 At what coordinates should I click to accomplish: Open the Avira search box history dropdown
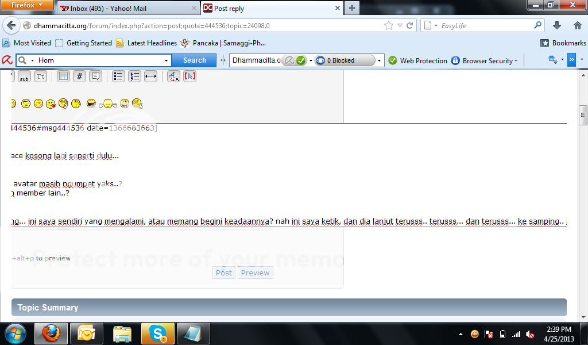167,60
